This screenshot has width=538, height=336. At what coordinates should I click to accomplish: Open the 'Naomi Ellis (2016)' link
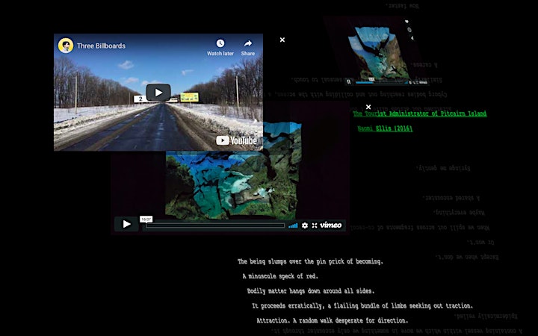pyautogui.click(x=385, y=128)
